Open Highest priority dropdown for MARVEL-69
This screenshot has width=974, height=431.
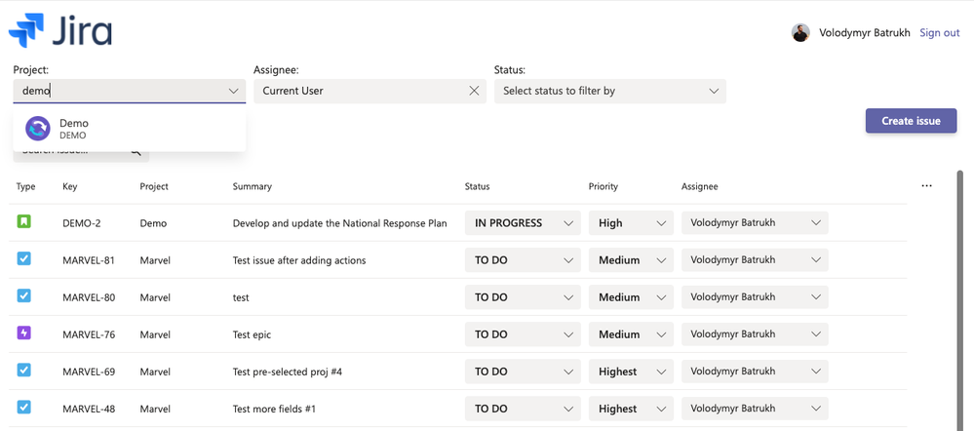(631, 372)
